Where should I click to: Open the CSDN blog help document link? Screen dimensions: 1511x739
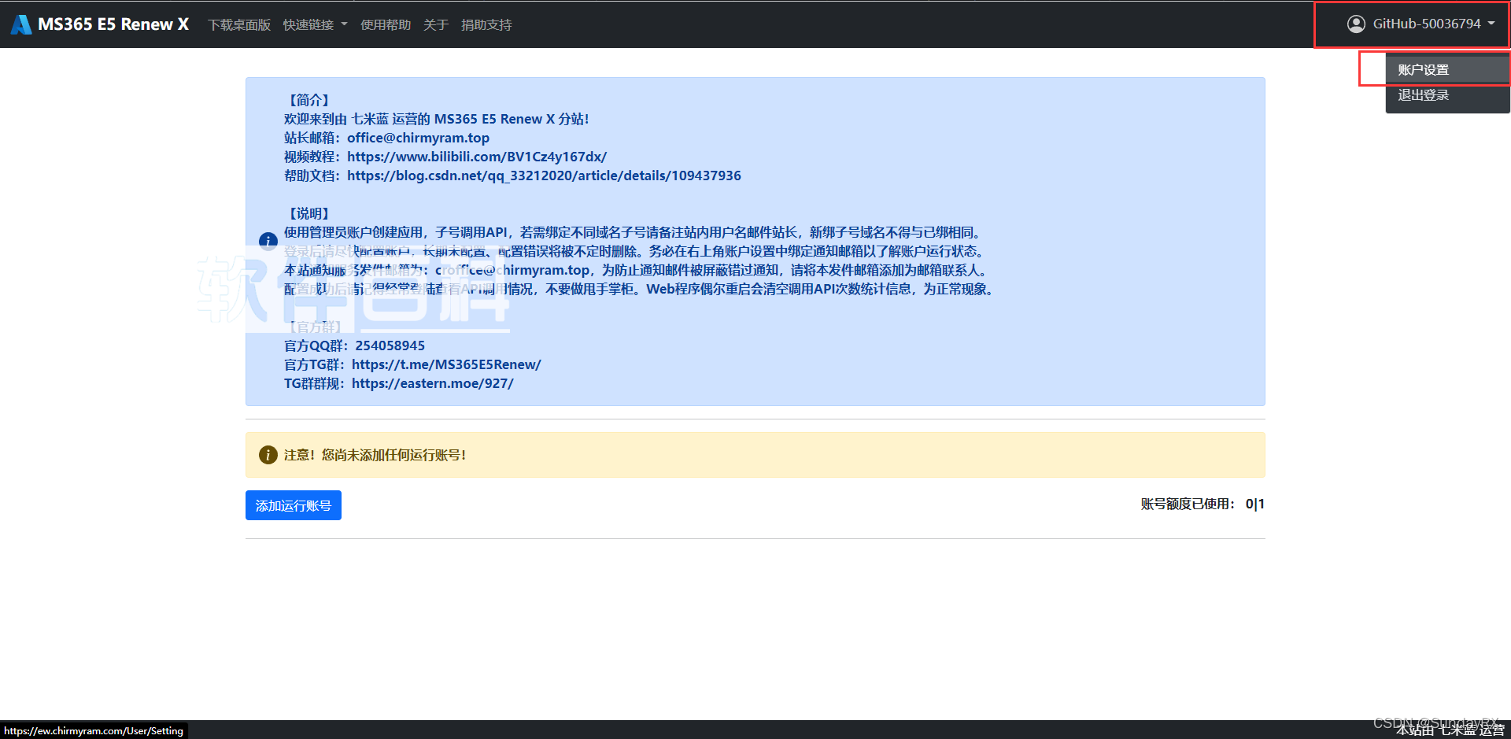click(544, 176)
